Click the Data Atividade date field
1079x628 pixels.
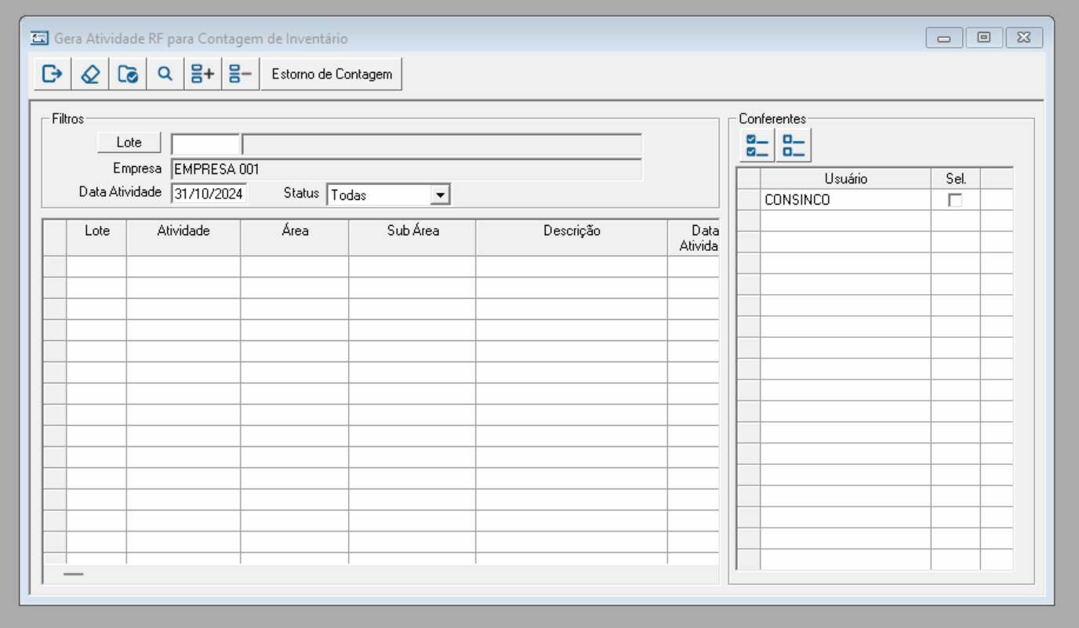point(209,194)
